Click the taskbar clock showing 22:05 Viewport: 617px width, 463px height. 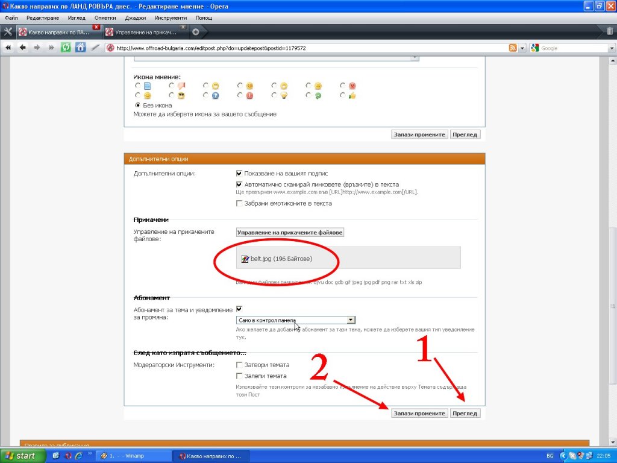click(x=604, y=456)
